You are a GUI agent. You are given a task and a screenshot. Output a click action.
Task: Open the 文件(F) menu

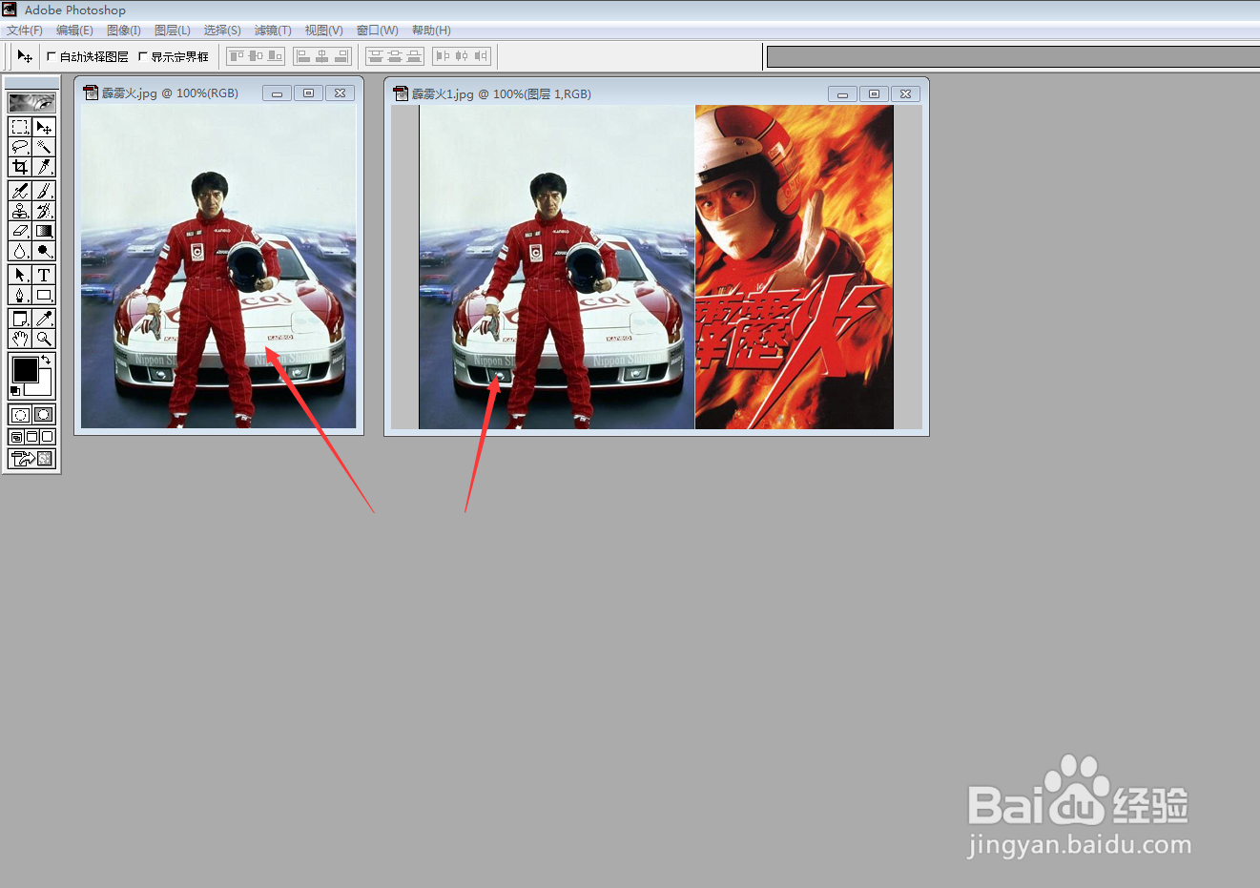pyautogui.click(x=25, y=31)
